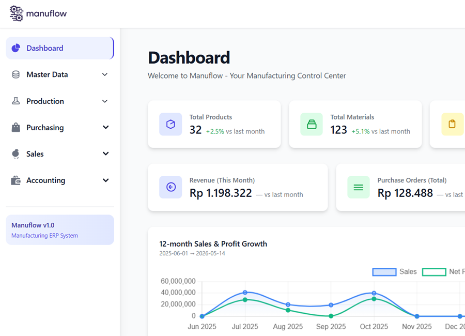Click the Aug 2025 net profit data point
Image resolution: width=465 pixels, height=336 pixels.
coord(288,310)
